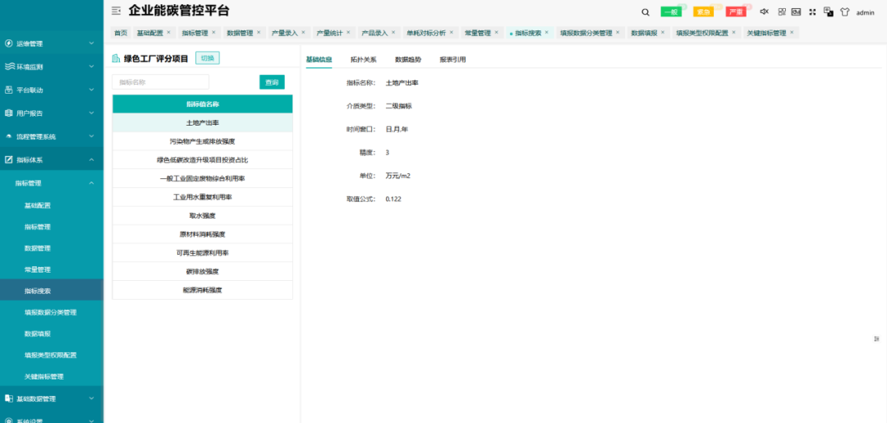Switch to the 首页 tab
The height and width of the screenshot is (423, 887).
pyautogui.click(x=121, y=33)
